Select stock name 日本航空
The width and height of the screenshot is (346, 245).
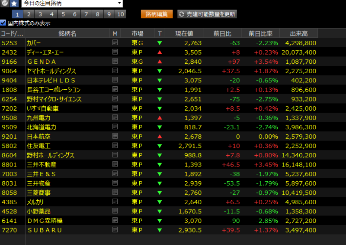point(38,137)
